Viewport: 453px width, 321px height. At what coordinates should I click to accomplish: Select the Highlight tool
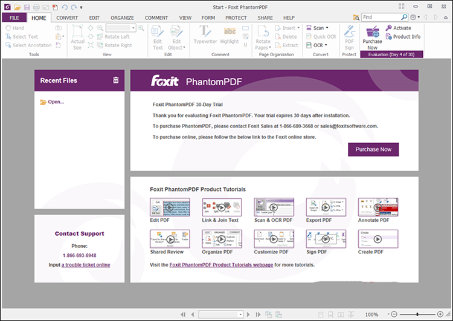230,34
